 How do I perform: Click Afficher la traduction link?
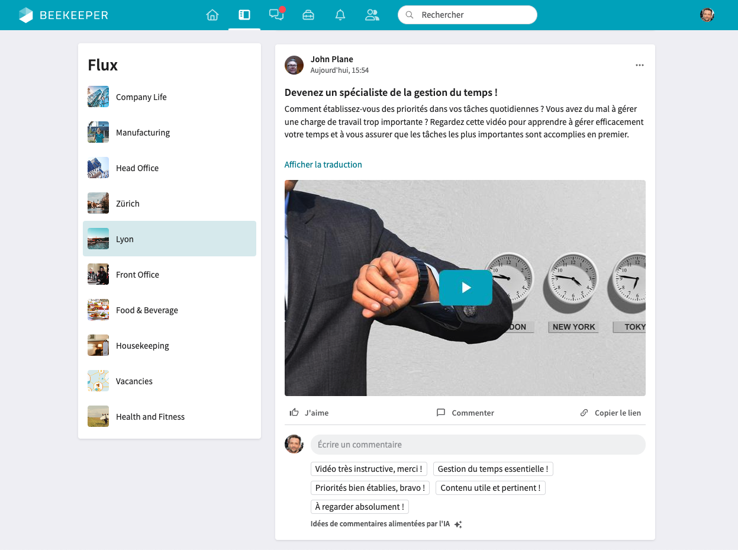[323, 165]
